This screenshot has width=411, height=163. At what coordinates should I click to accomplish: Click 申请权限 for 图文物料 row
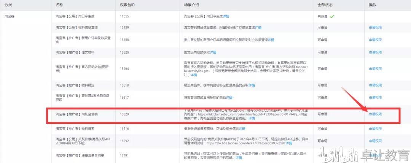click(x=375, y=52)
